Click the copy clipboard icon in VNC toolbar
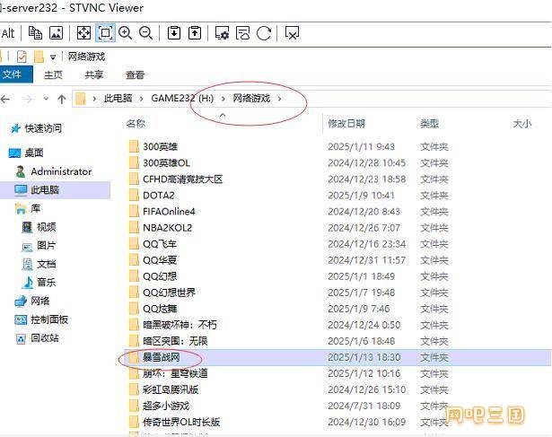 (x=35, y=33)
